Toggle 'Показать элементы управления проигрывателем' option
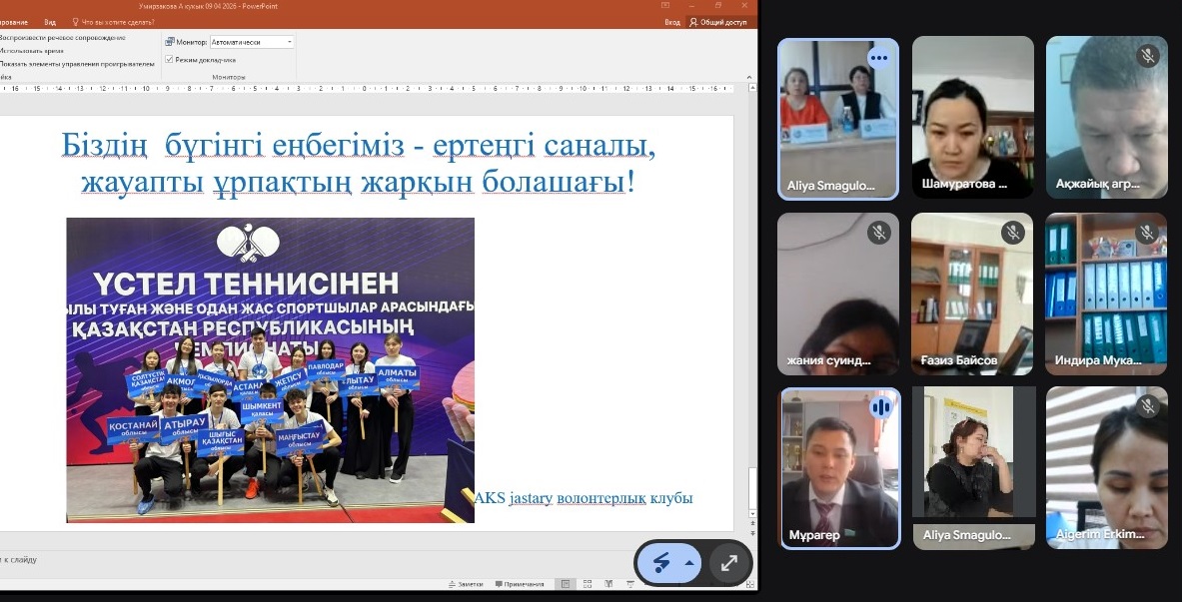The width and height of the screenshot is (1182, 602). [x=78, y=63]
